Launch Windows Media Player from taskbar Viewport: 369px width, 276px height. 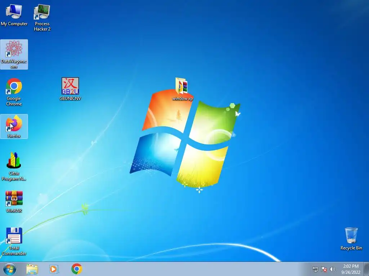pos(54,269)
